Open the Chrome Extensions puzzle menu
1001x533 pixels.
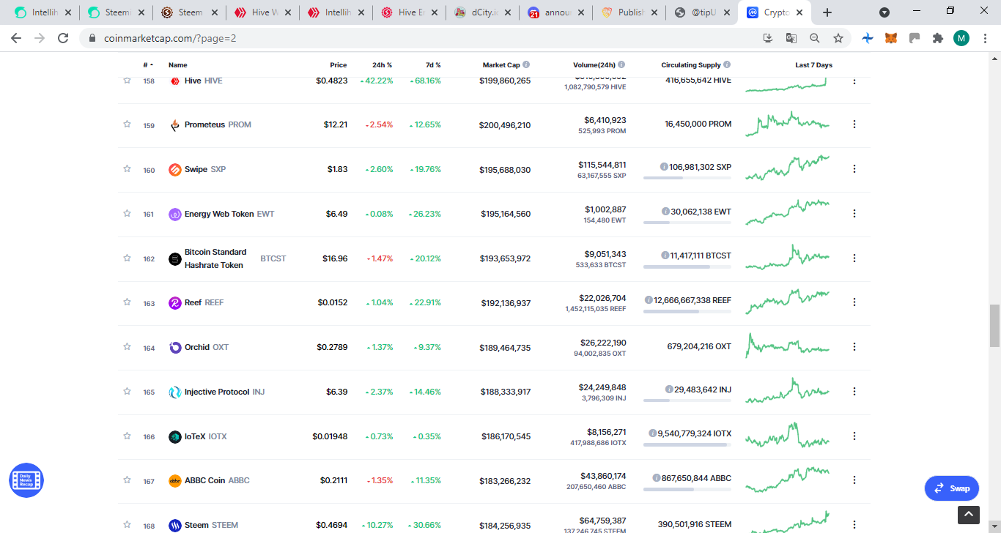tap(937, 38)
